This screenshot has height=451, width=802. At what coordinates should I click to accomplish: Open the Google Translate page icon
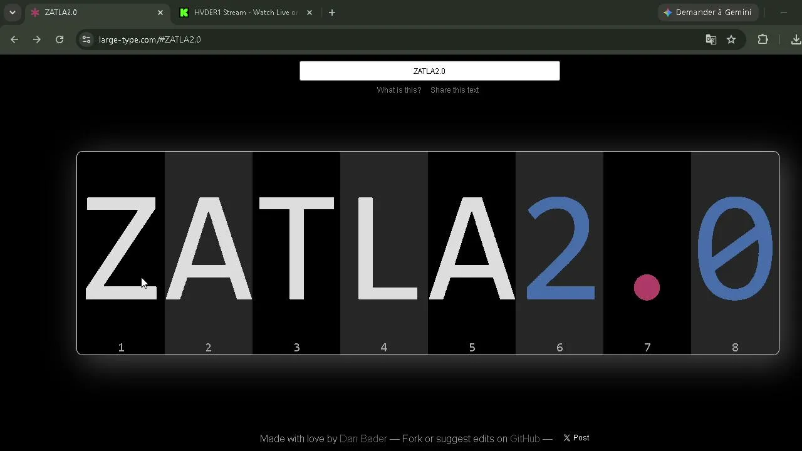point(711,39)
